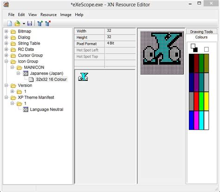This screenshot has height=192, width=220.
Task: Pick the purple colour swatch
Action: point(196,82)
